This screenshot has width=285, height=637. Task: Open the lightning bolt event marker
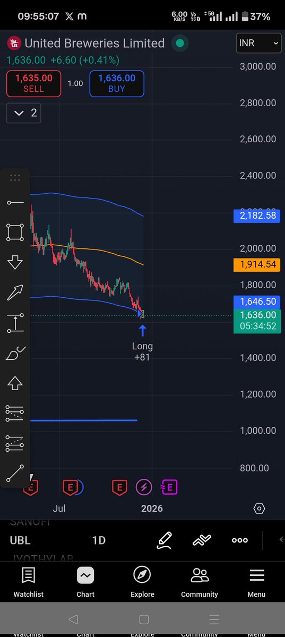(144, 486)
